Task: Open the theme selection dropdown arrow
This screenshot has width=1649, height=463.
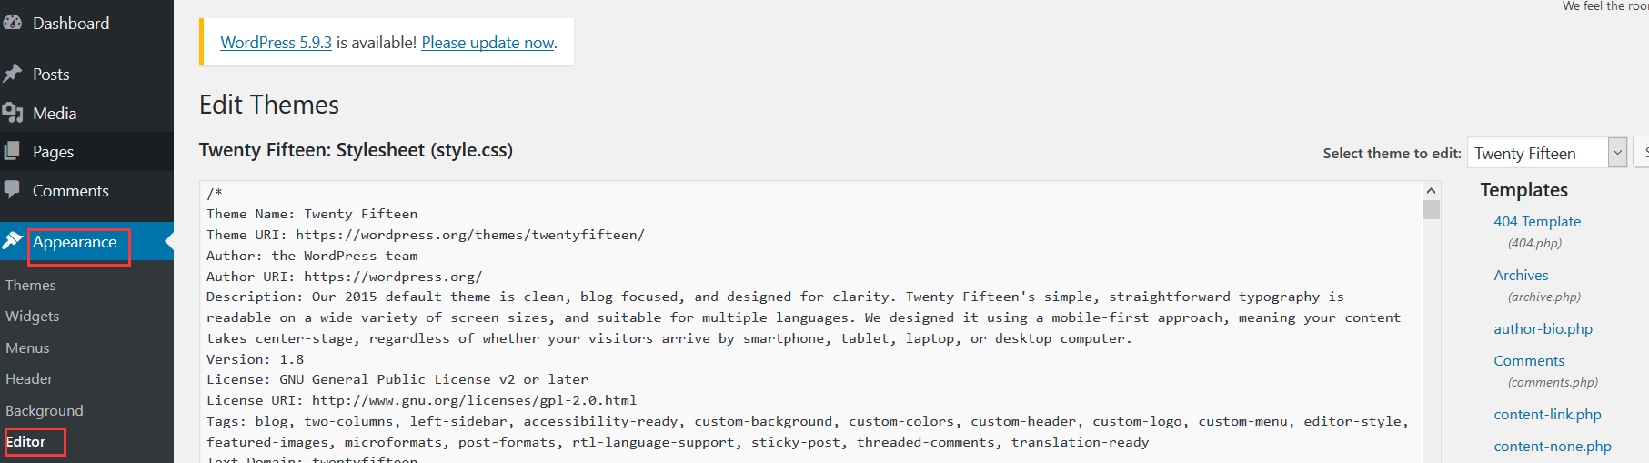Action: [1617, 153]
